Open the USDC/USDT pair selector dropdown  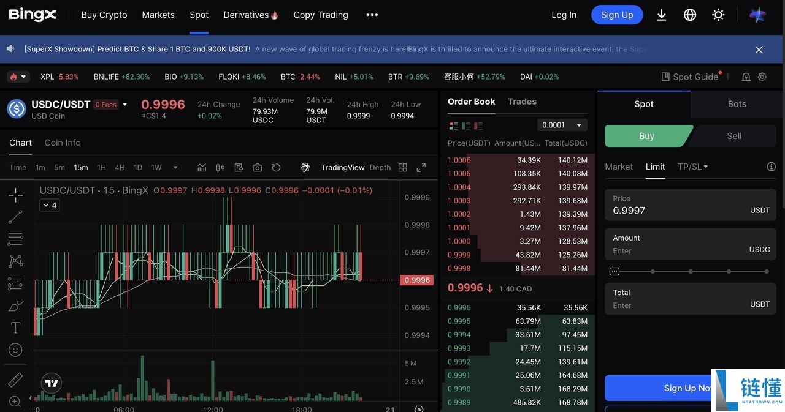coord(125,105)
